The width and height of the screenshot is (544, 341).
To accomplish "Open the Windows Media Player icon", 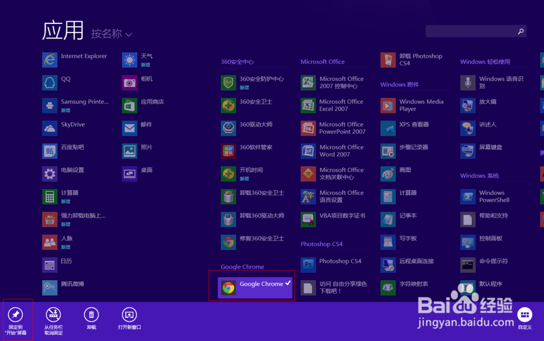I will coord(388,105).
